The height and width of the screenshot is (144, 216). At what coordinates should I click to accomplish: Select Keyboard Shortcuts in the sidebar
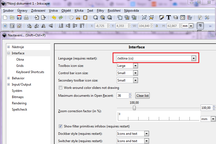(x=30, y=72)
